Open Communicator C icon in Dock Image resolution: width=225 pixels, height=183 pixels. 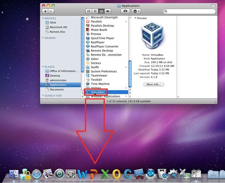(128, 174)
